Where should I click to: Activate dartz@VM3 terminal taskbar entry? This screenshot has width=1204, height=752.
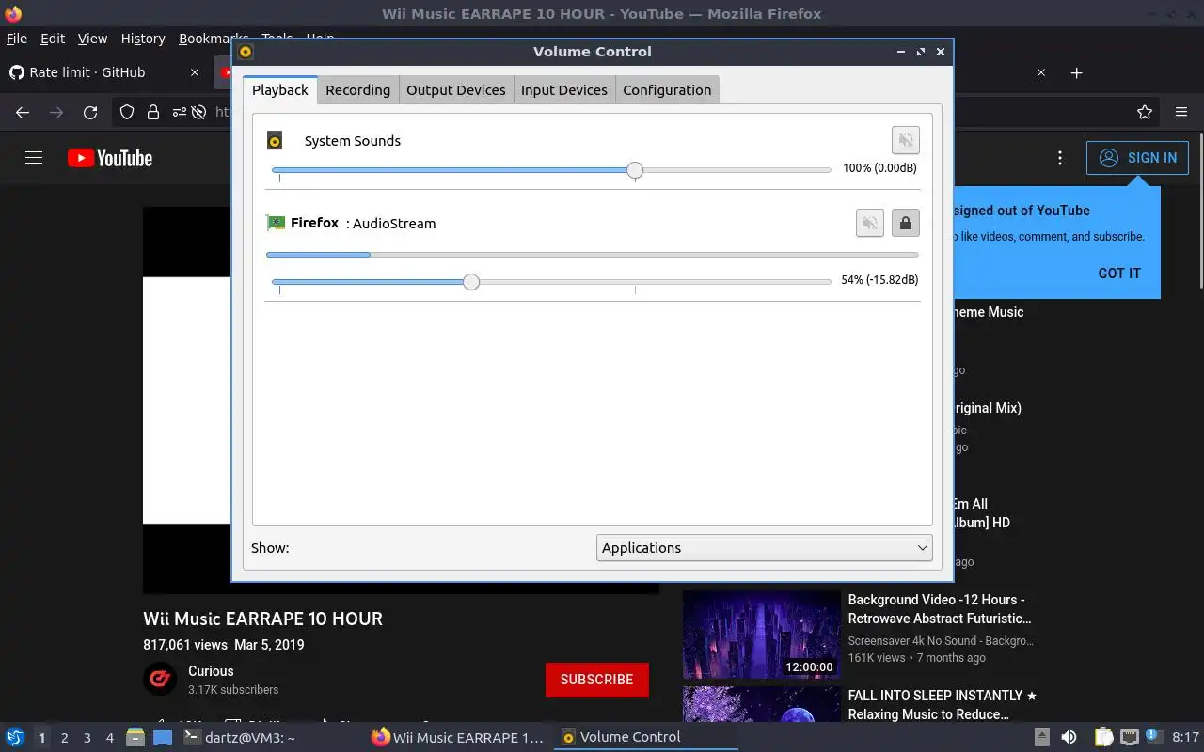click(x=243, y=738)
